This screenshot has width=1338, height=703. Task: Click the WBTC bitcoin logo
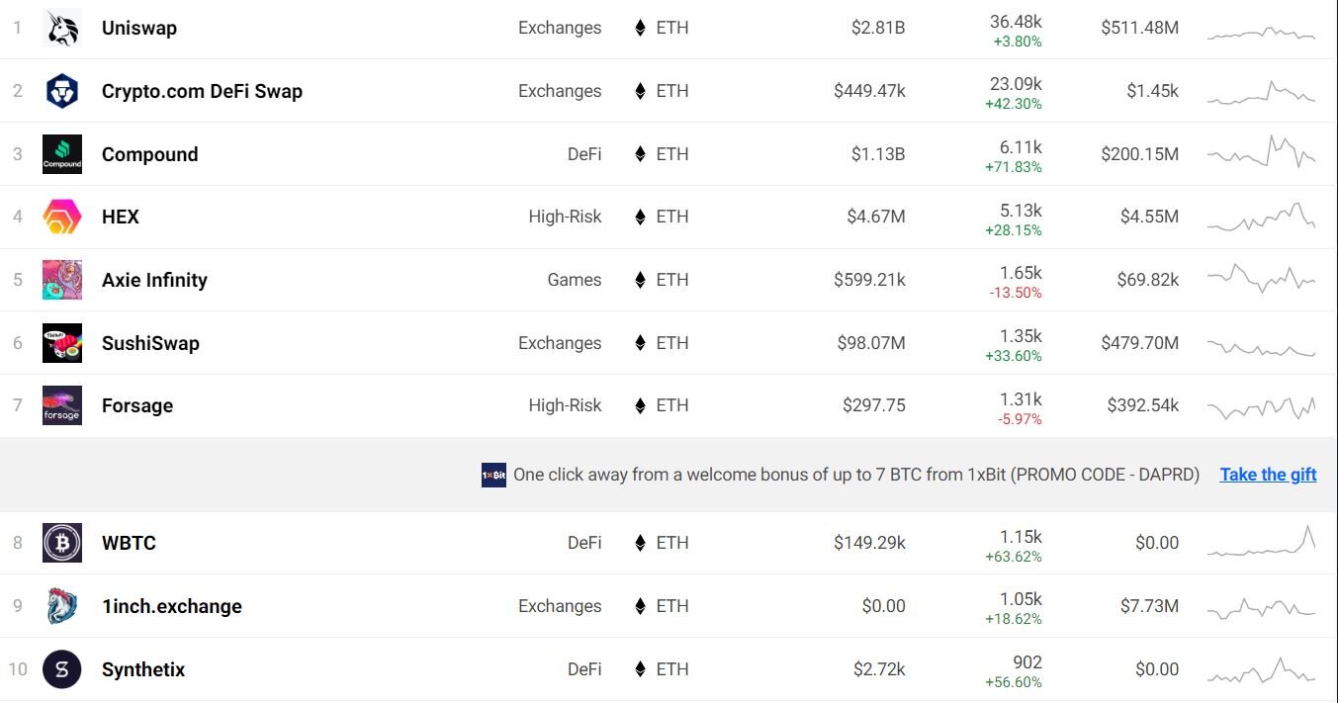62,543
